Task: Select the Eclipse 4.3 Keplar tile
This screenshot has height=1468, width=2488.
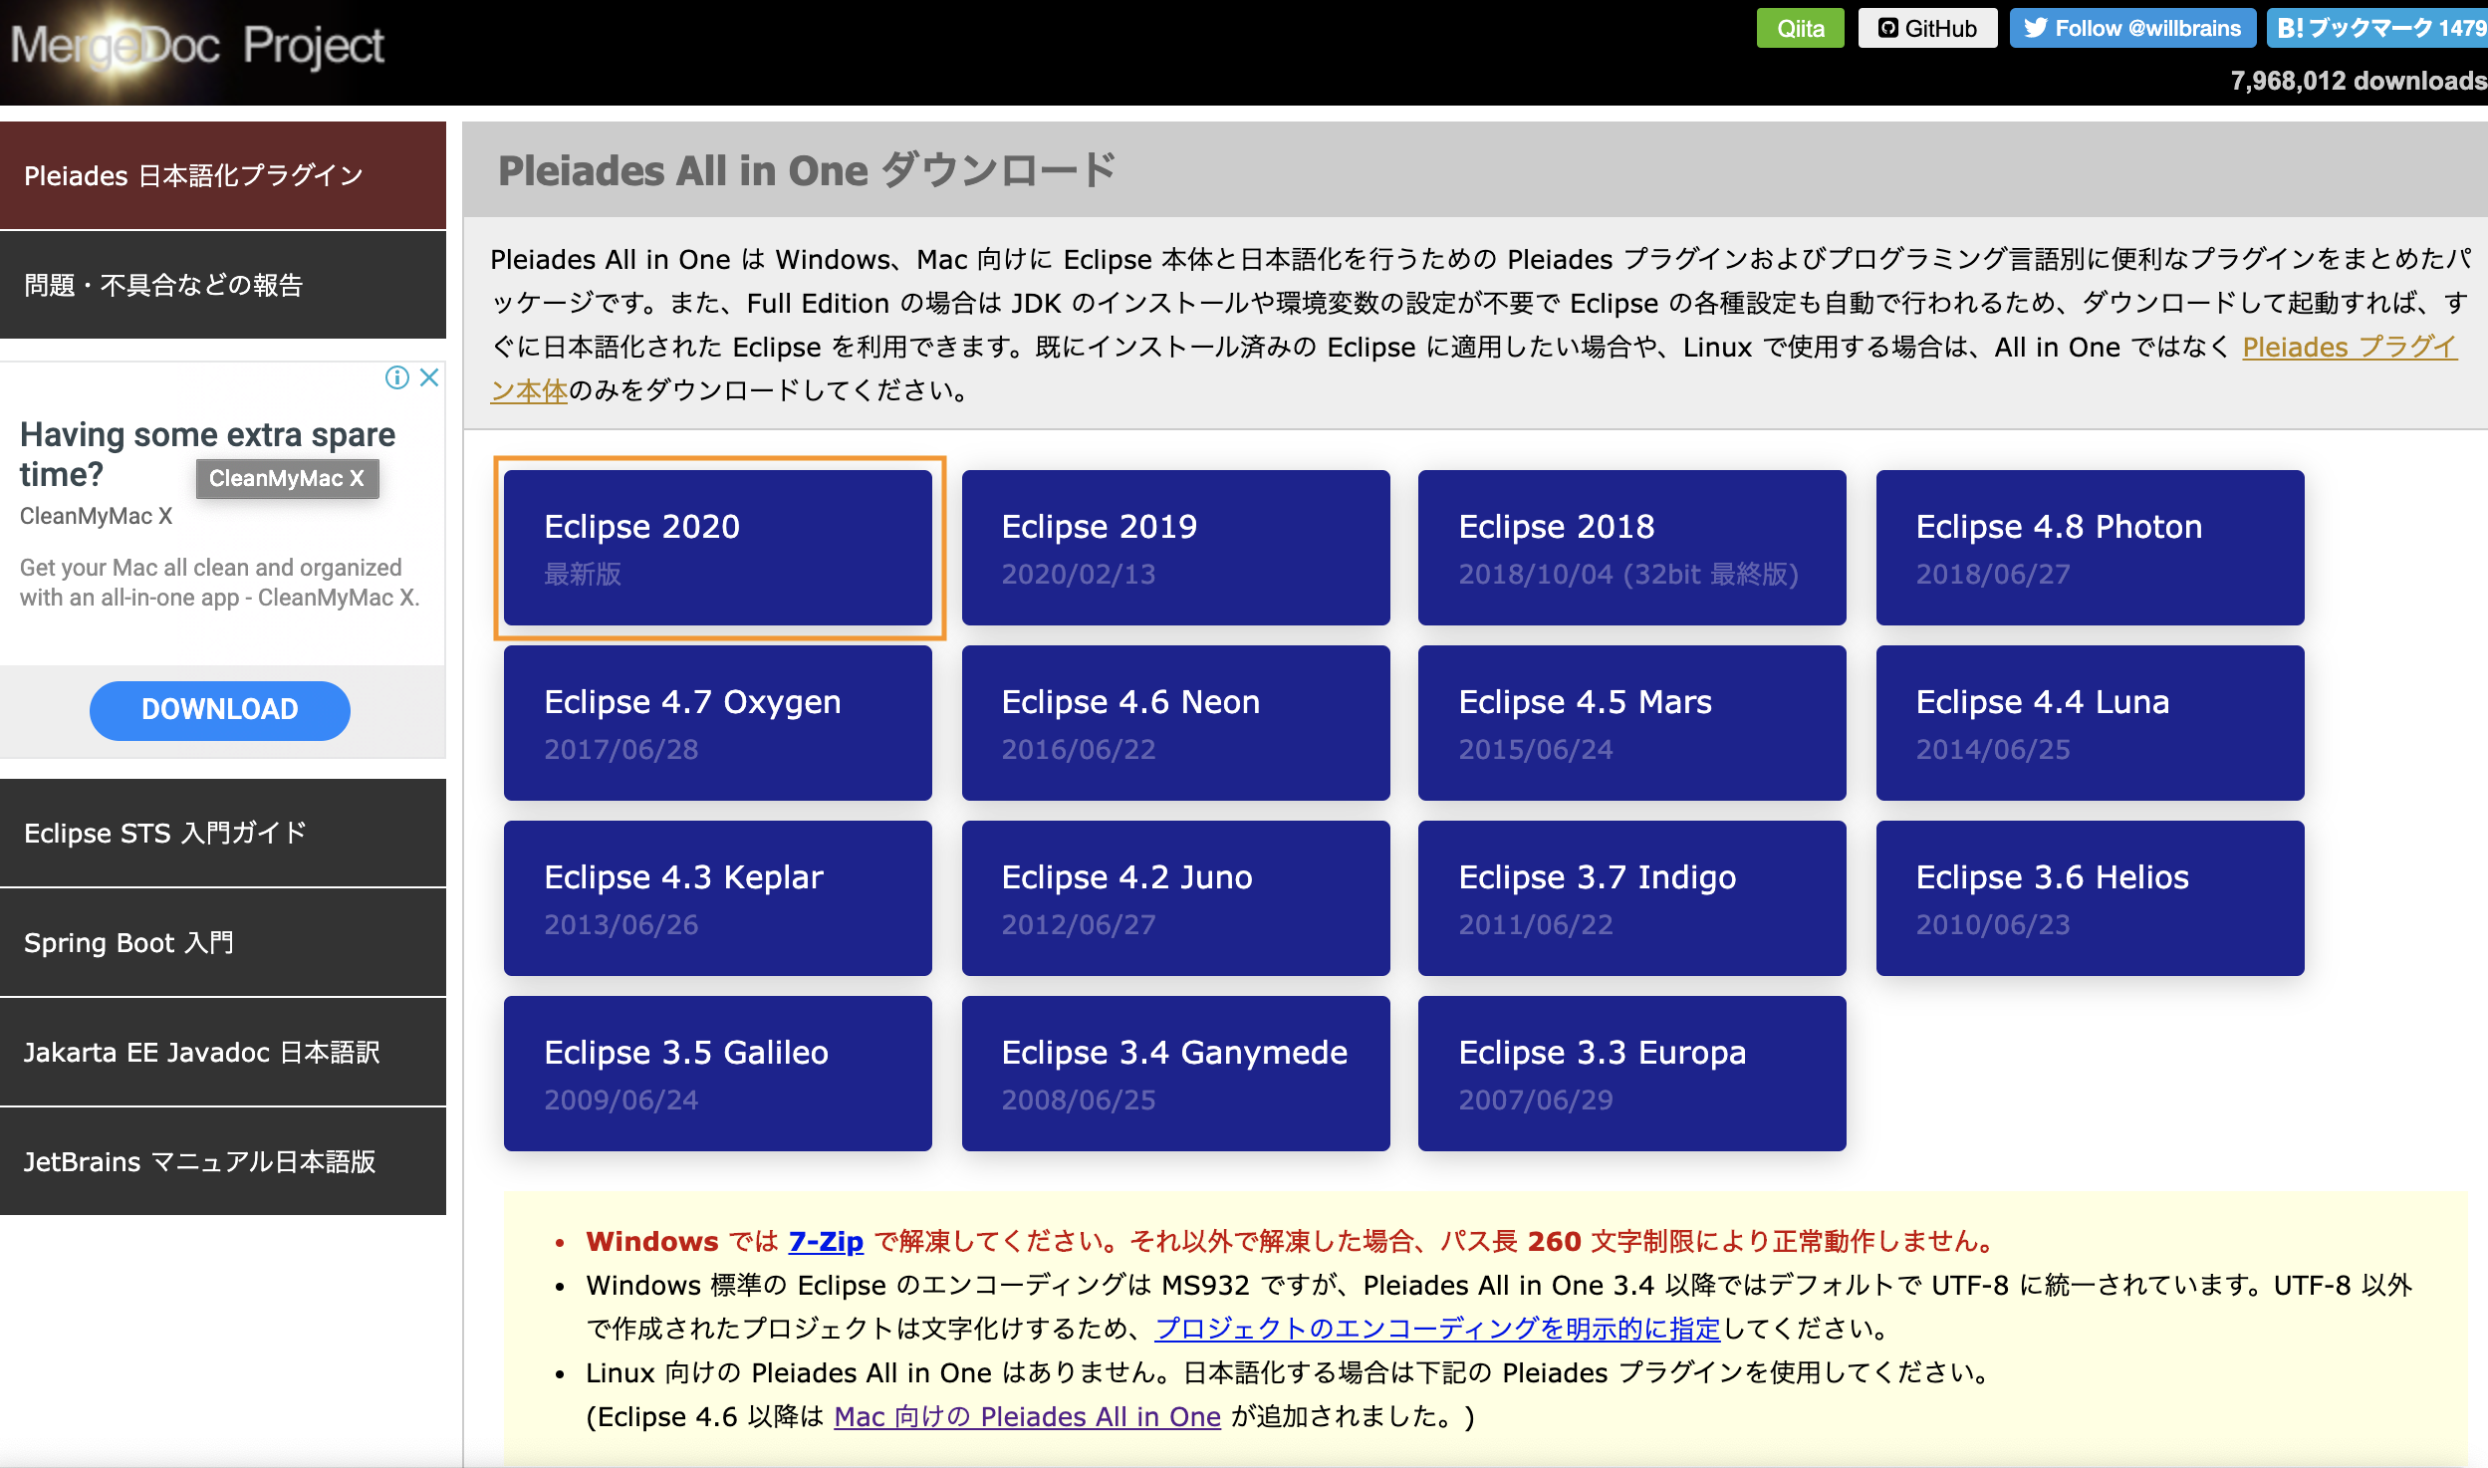Action: coord(718,898)
